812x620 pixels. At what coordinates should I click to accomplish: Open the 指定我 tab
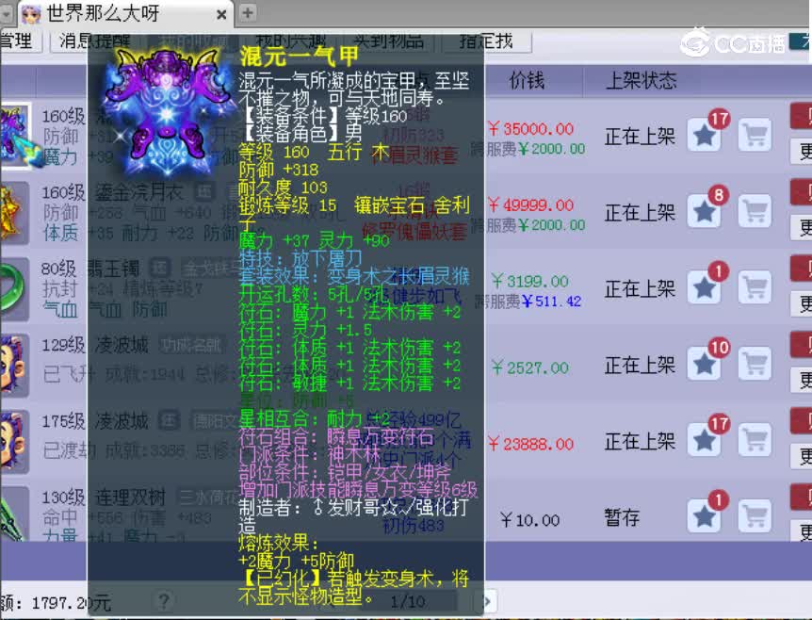486,41
